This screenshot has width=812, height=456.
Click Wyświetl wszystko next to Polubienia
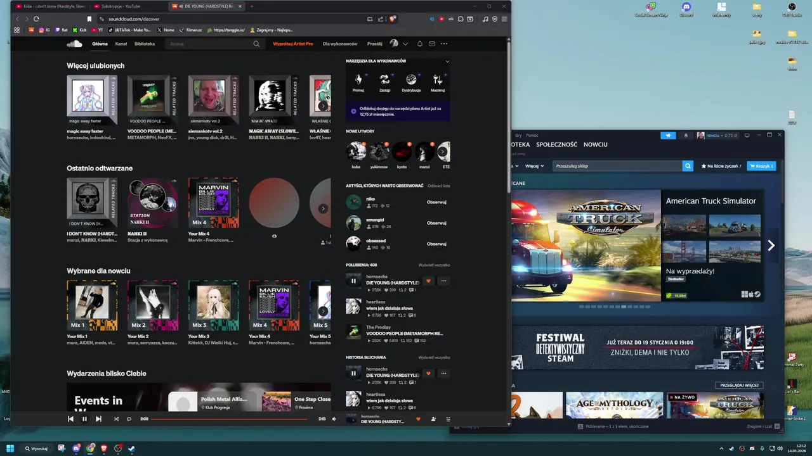pos(434,265)
